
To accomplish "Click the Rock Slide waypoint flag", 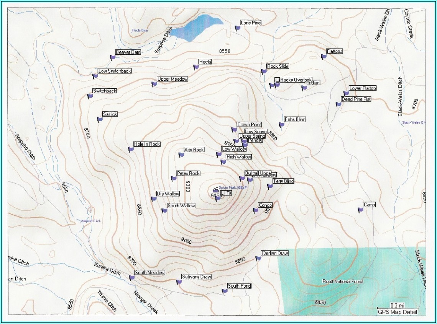I will pyautogui.click(x=264, y=71).
